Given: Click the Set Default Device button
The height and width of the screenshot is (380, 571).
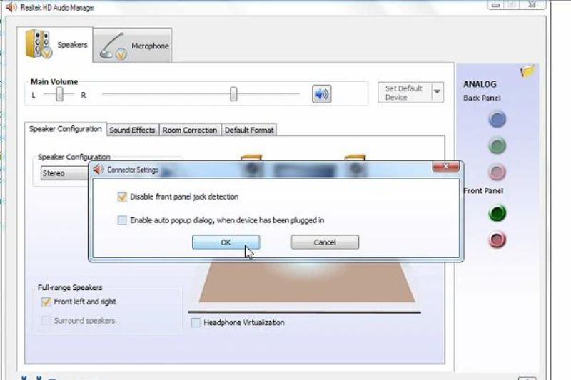Looking at the screenshot, I should pyautogui.click(x=404, y=93).
